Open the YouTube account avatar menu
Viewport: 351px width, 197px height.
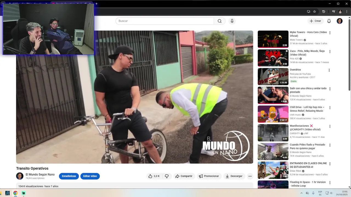(x=339, y=21)
